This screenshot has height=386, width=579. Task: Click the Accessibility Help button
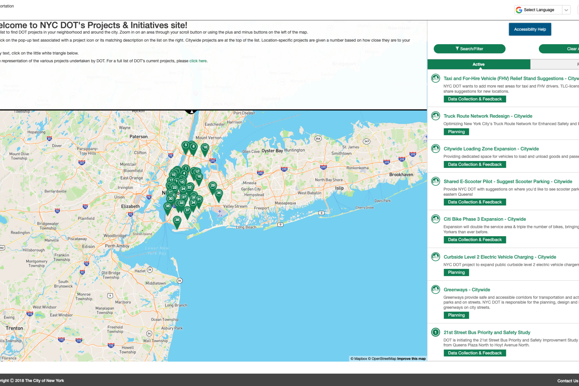pos(530,29)
